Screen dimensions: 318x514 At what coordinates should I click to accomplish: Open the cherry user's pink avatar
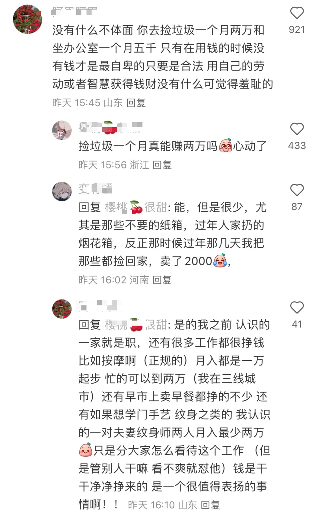[x=62, y=130]
